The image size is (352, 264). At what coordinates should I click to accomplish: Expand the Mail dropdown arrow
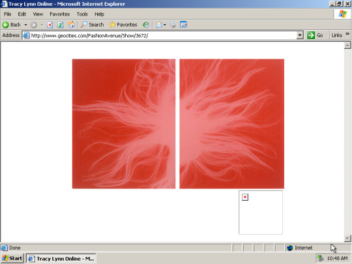pyautogui.click(x=165, y=25)
